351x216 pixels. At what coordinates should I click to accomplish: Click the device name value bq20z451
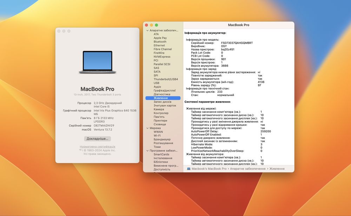coord(228,49)
